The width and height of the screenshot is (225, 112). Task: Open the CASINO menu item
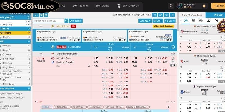tap(104, 6)
